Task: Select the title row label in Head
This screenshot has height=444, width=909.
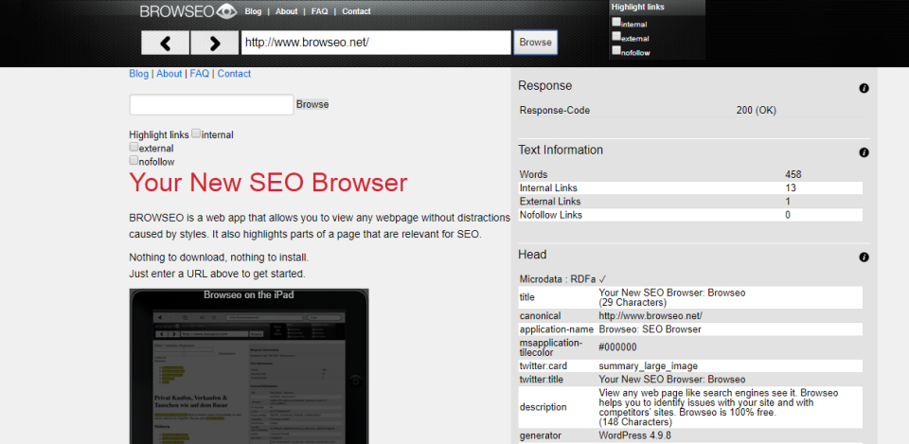Action: [x=527, y=297]
